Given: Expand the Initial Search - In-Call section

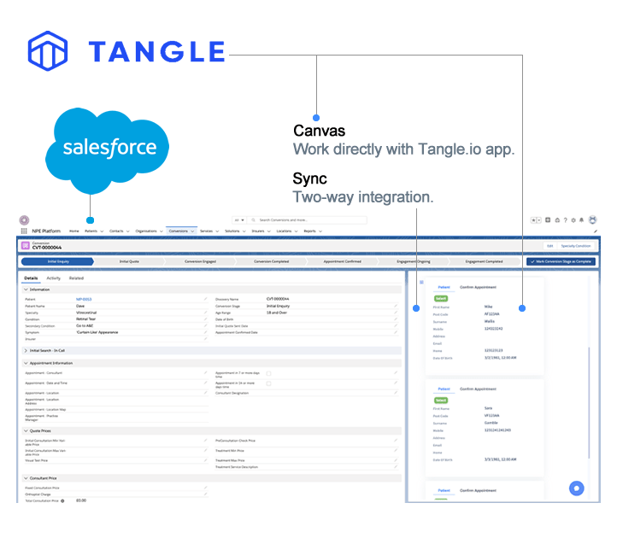Looking at the screenshot, I should tap(26, 350).
